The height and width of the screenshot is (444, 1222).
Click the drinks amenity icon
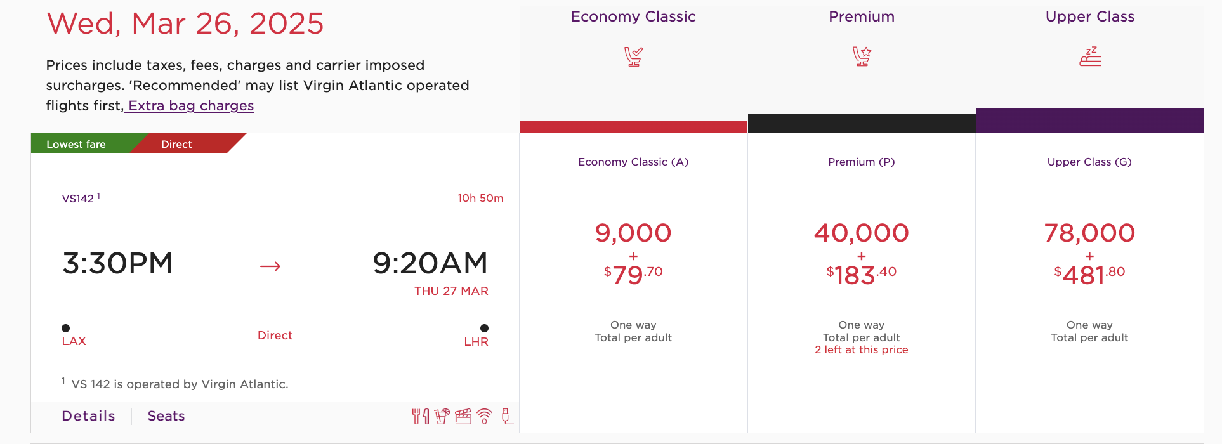[442, 417]
